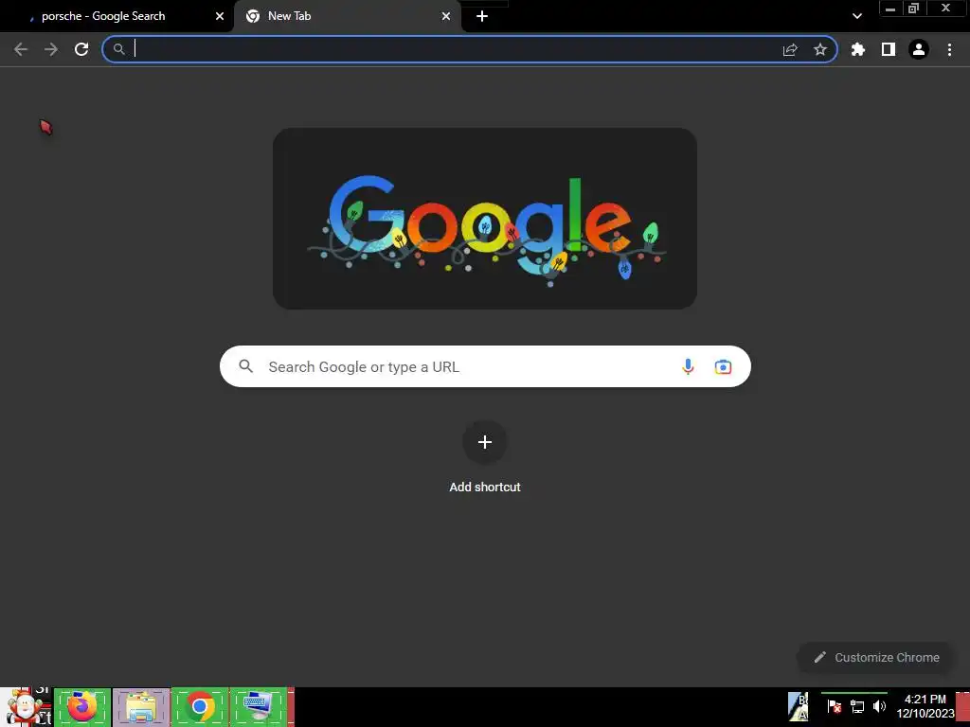Launch Firefox from the taskbar
The image size is (970, 727).
coord(82,707)
